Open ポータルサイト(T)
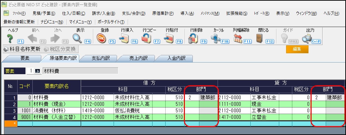This screenshot has height=135, width=346. pos(111,22)
